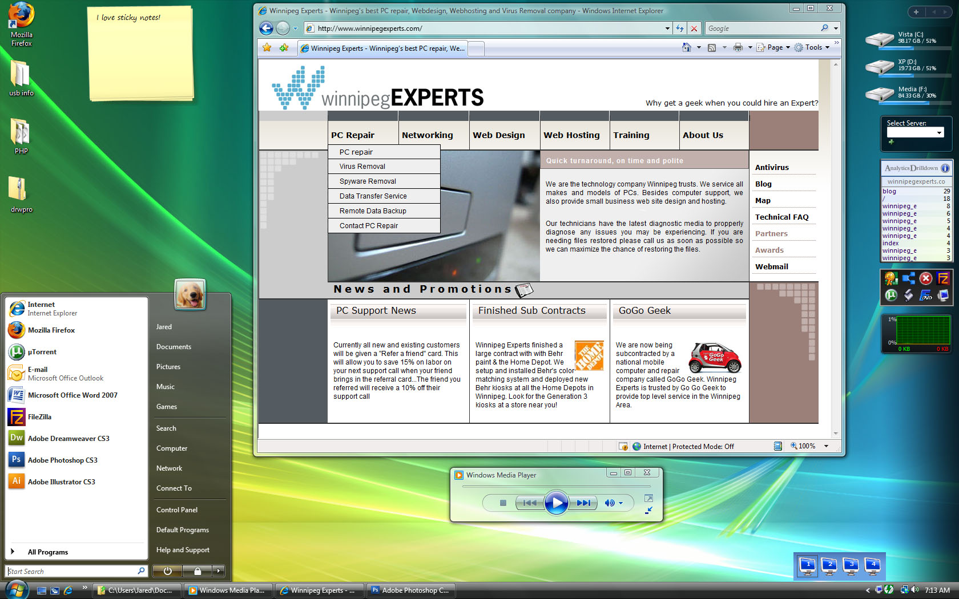The height and width of the screenshot is (599, 959).
Task: Open Networking navigation tab
Action: pyautogui.click(x=433, y=135)
